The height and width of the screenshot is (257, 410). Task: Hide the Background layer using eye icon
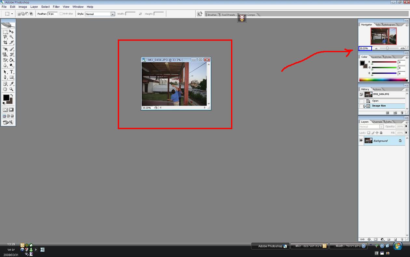(x=361, y=141)
